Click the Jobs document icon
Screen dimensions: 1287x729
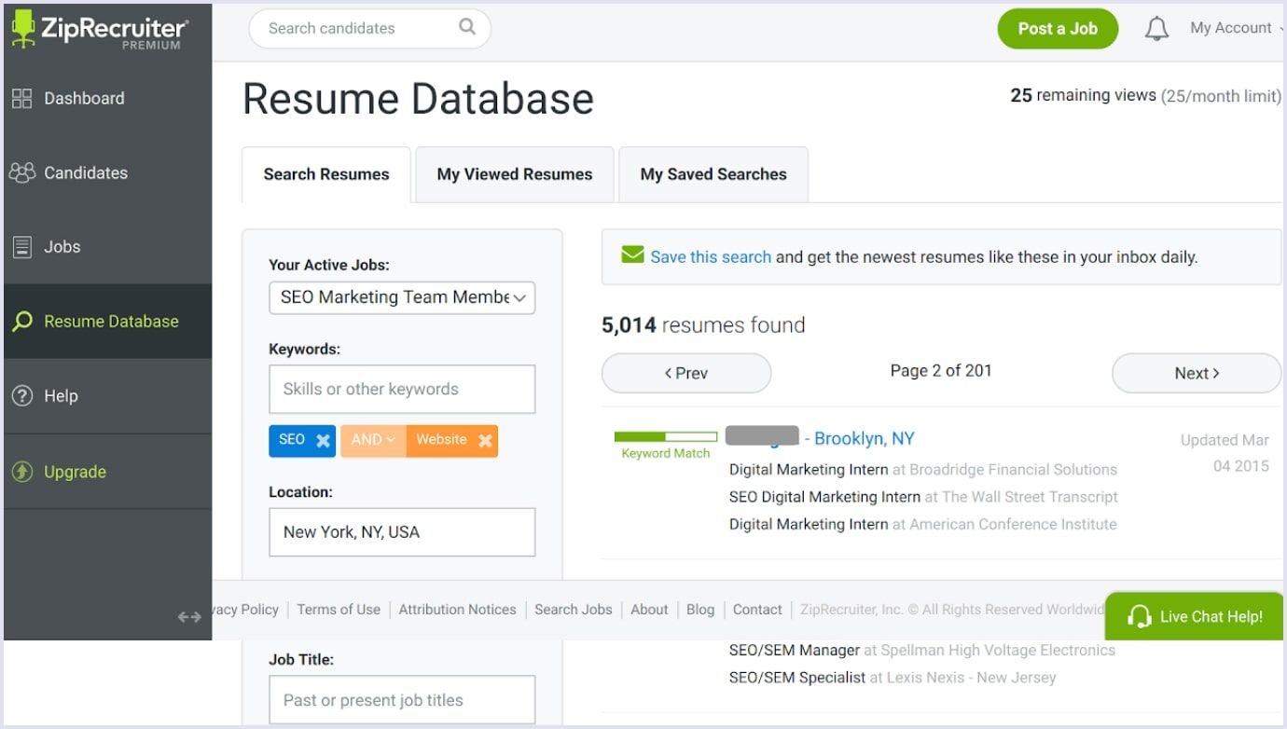pos(21,247)
